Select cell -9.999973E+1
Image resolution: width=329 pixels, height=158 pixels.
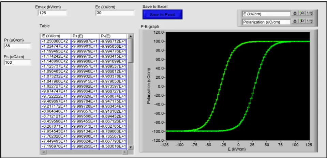tap(85, 56)
